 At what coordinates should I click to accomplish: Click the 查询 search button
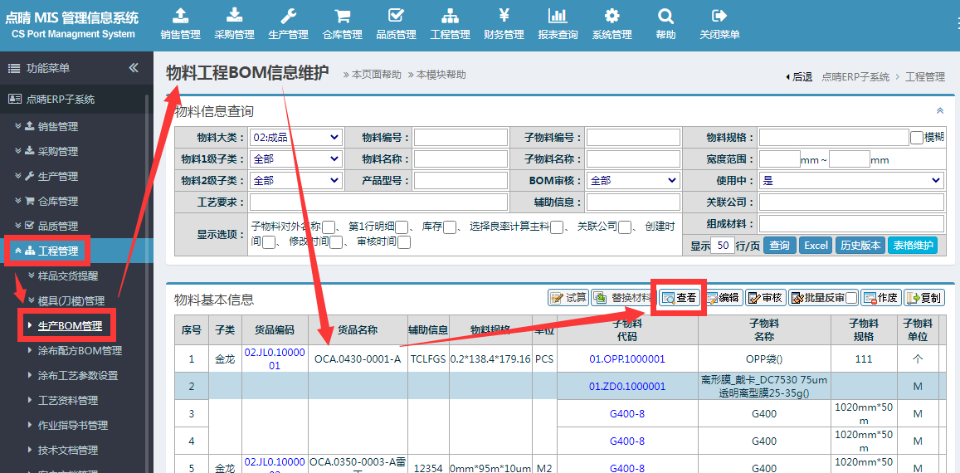[x=779, y=246]
